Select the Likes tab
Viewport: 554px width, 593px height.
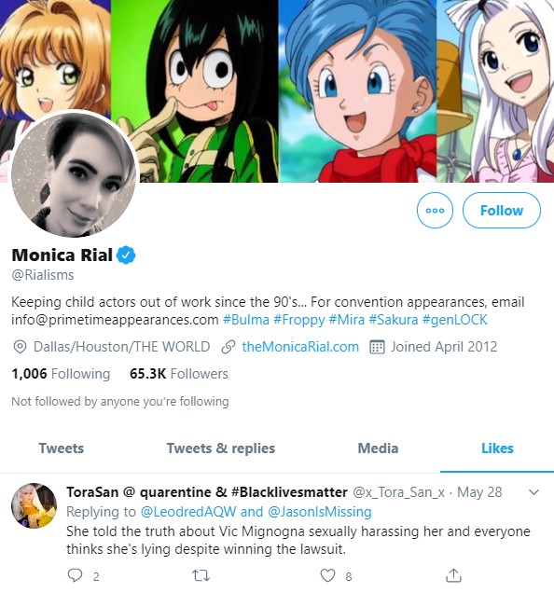coord(497,448)
